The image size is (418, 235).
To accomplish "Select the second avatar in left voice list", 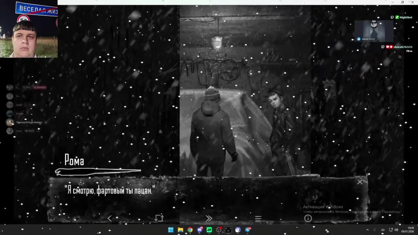I will click(x=10, y=96).
